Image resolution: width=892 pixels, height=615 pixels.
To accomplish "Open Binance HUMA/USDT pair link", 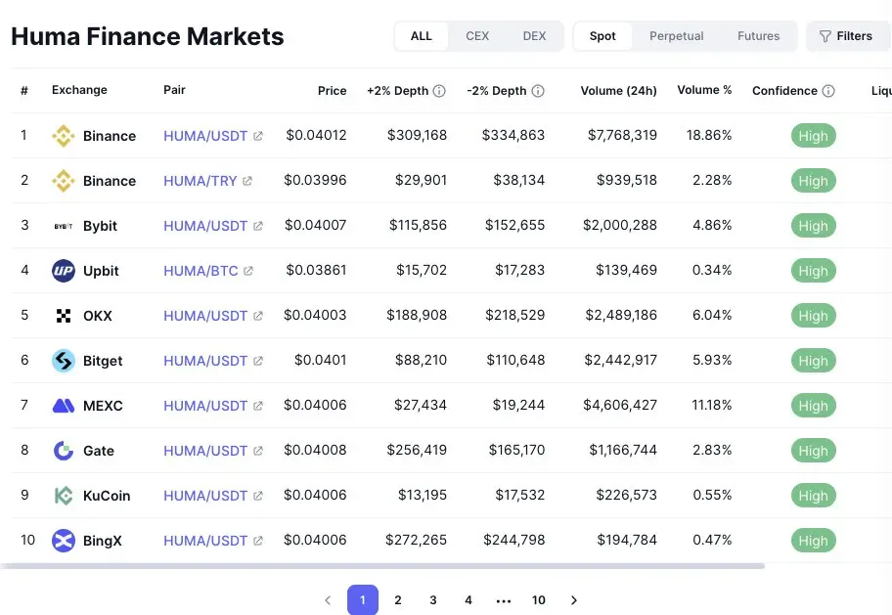I will tap(205, 136).
